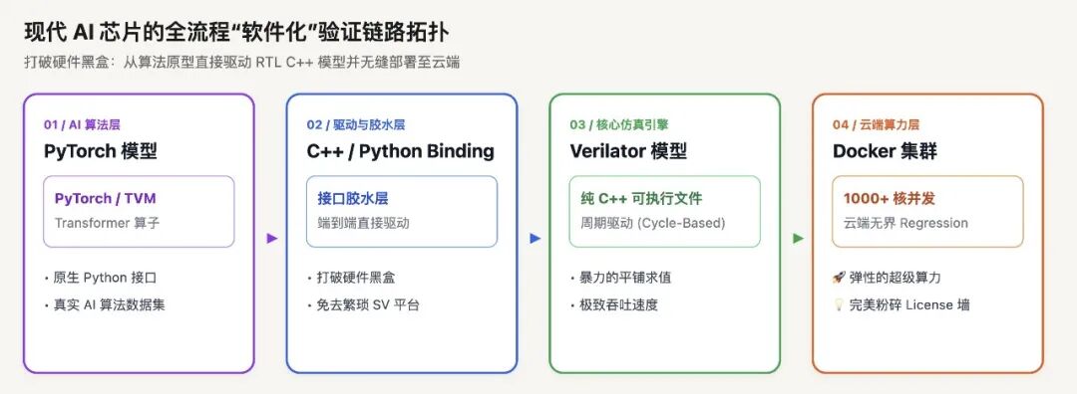Select the 接口胶水层 inner box

point(402,212)
